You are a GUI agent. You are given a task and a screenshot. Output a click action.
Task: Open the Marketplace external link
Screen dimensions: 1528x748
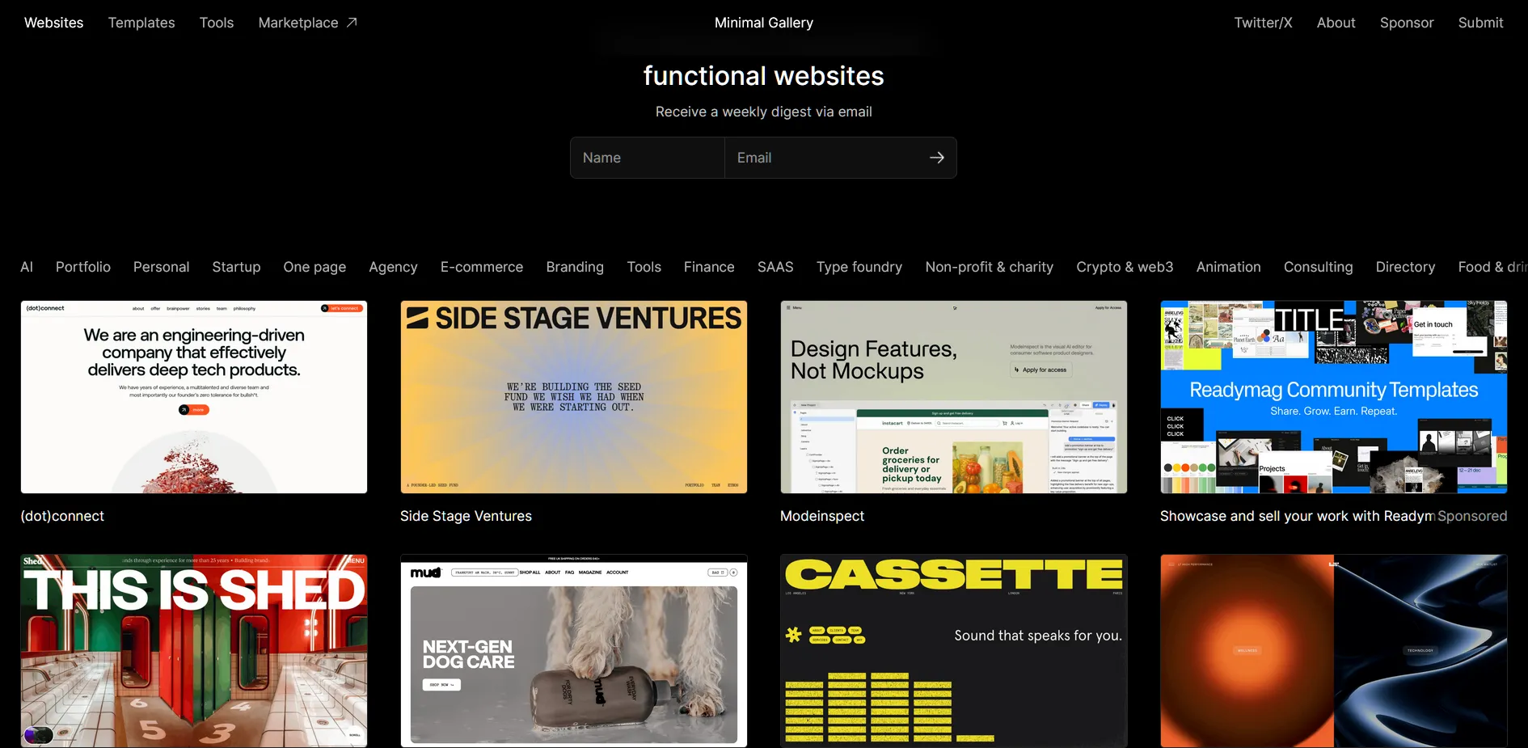pos(307,23)
